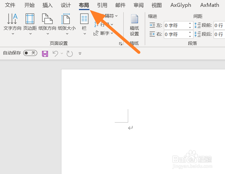Click the 纸张大小 paper size icon
The image size is (225, 174).
pyautogui.click(x=66, y=19)
